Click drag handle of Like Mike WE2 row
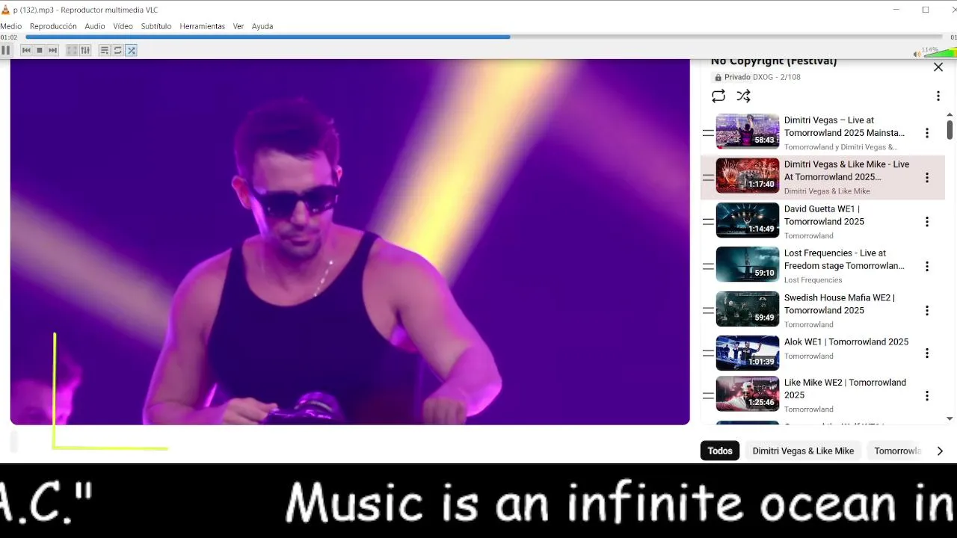 coord(708,396)
